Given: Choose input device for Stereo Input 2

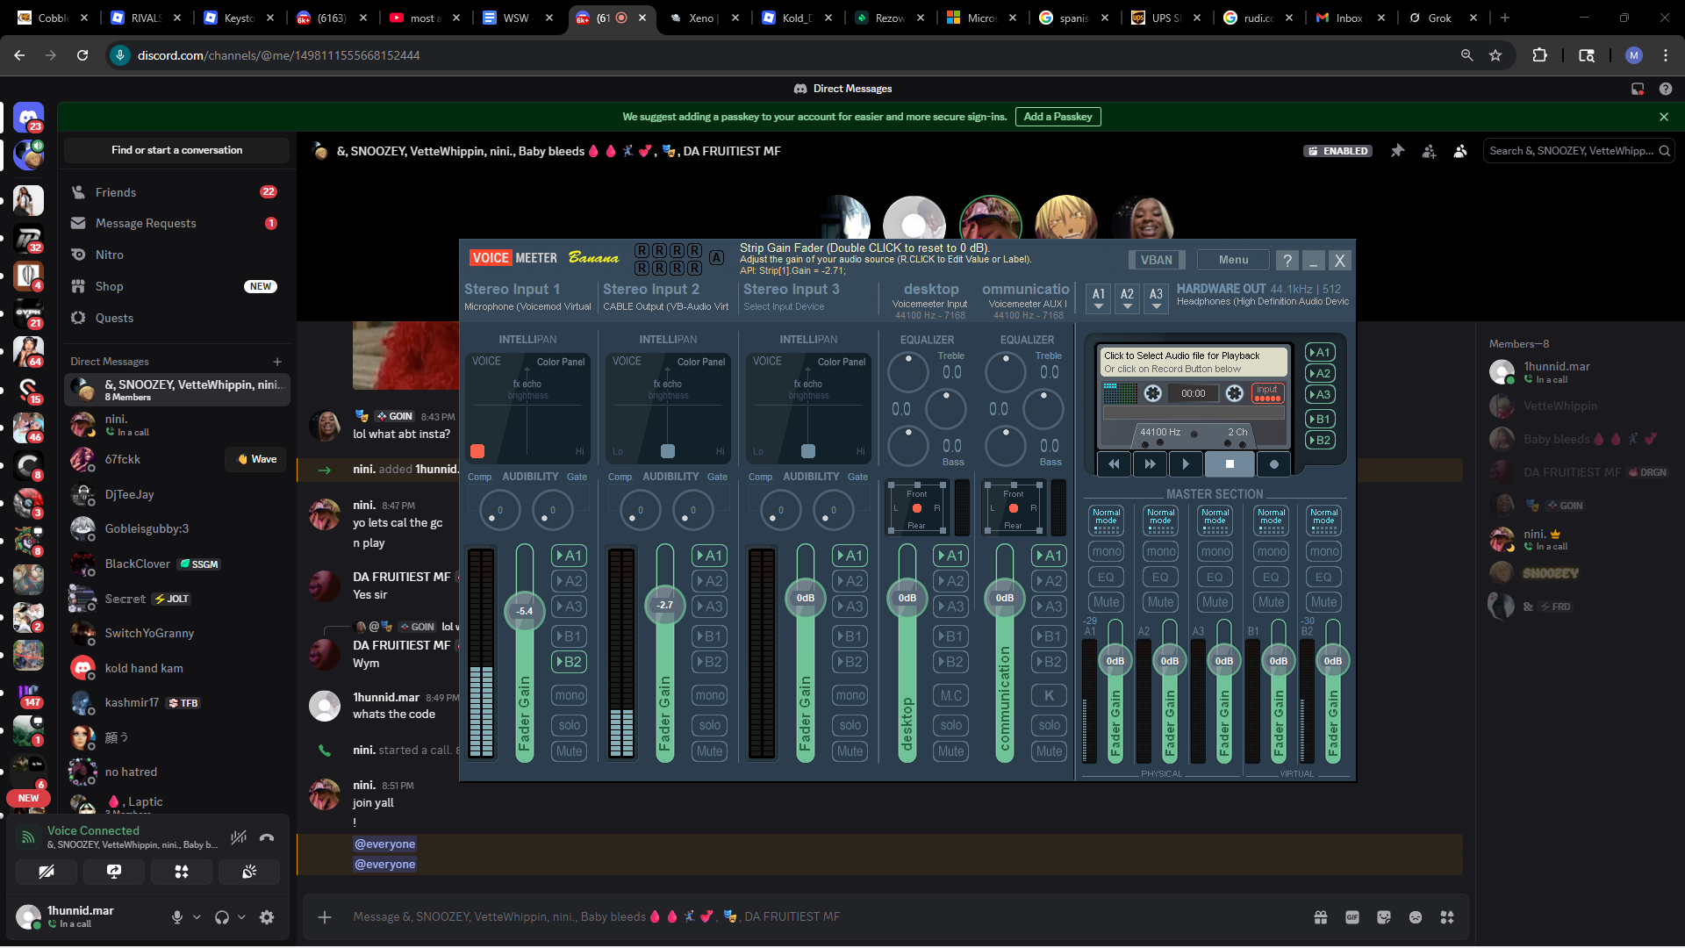Looking at the screenshot, I should tap(665, 307).
